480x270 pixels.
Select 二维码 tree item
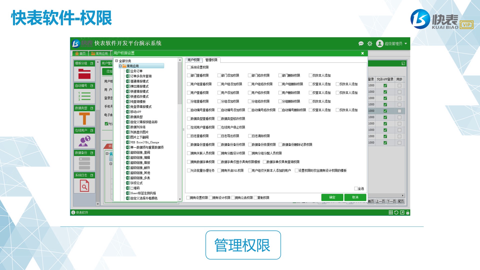pos(135,188)
